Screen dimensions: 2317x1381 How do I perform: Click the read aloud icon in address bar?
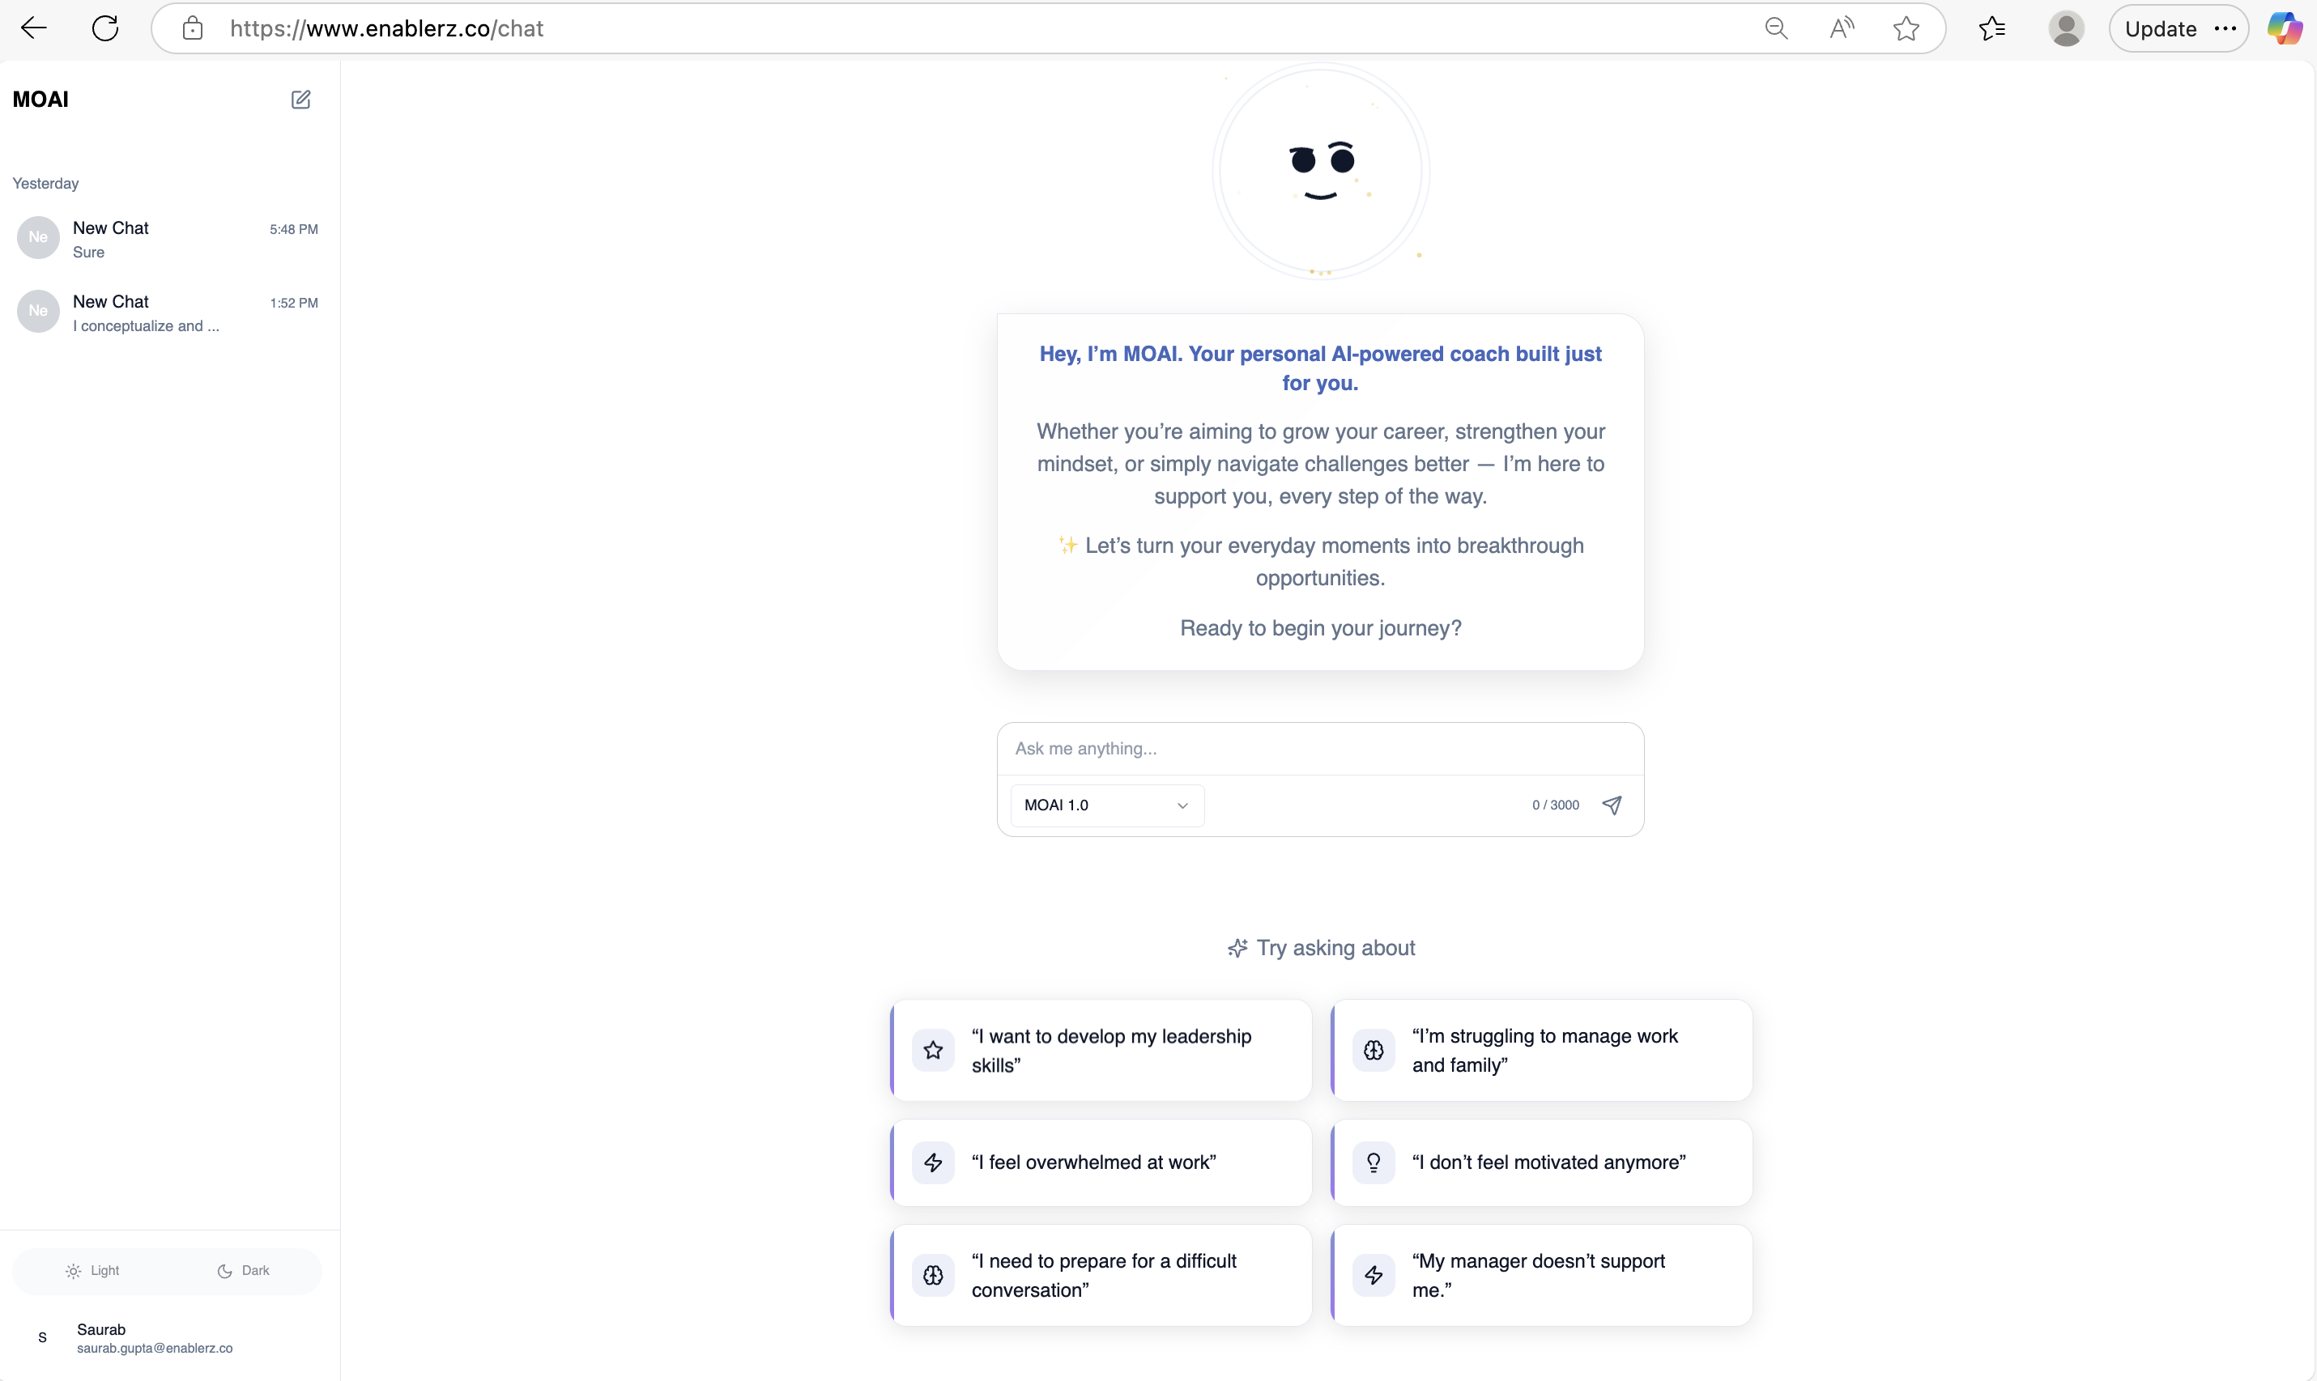[x=1840, y=29]
